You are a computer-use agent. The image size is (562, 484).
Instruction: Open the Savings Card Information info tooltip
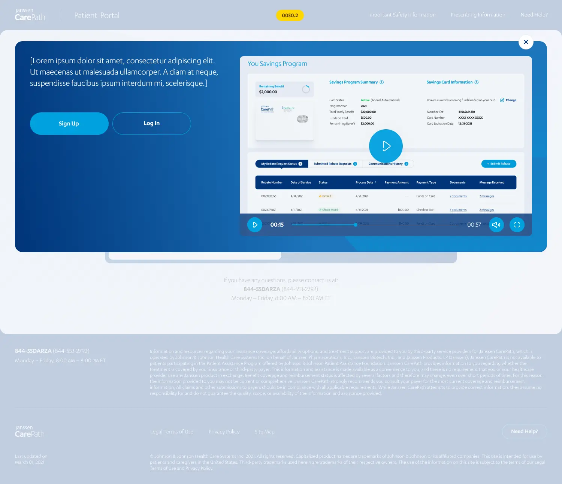(x=476, y=82)
